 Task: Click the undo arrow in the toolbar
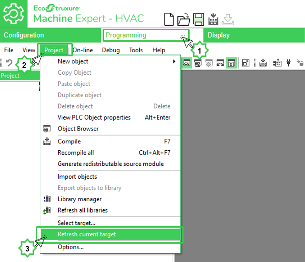(9, 63)
